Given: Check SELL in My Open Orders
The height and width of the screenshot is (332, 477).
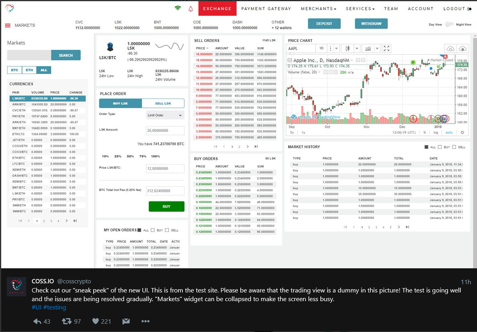Looking at the screenshot, I should pos(167,230).
